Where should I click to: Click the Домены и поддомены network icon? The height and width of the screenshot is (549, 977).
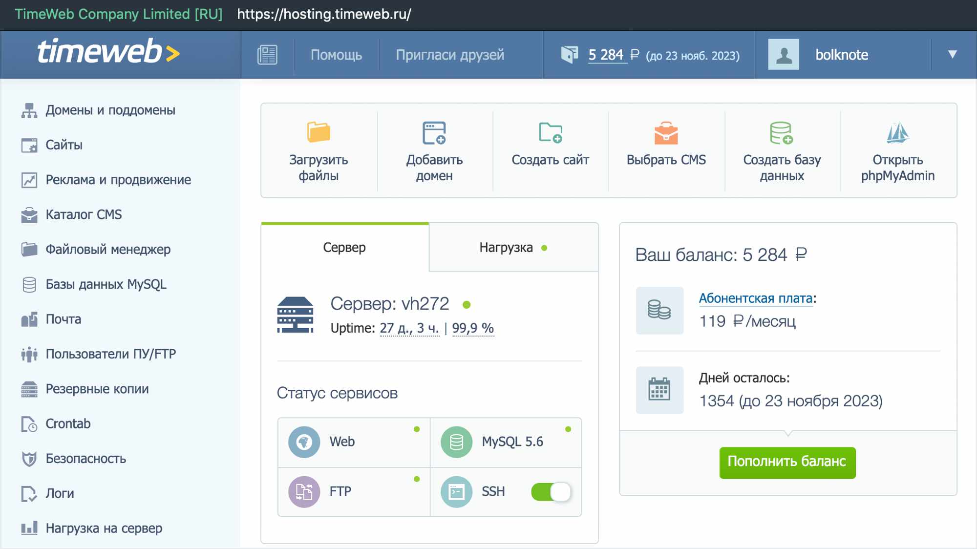click(29, 110)
